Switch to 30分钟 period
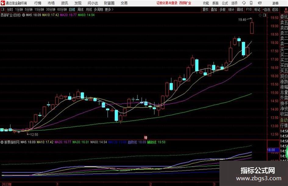The height and width of the screenshot is (186, 288). 51,9
